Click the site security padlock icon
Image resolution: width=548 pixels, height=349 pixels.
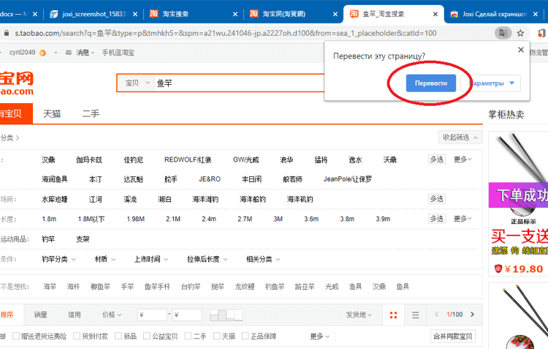tap(7, 33)
